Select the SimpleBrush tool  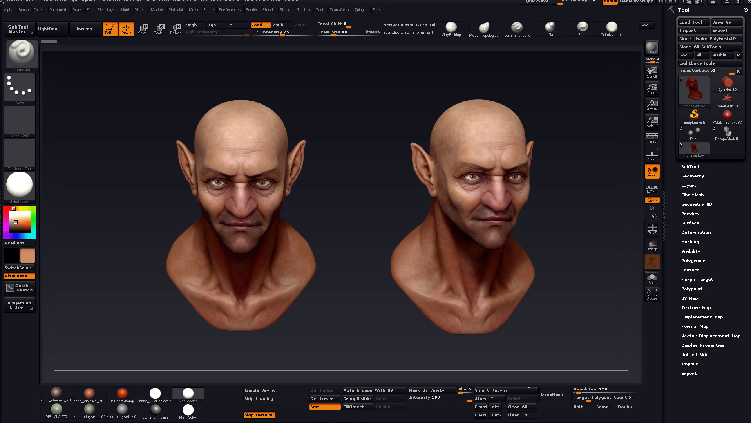[694, 117]
